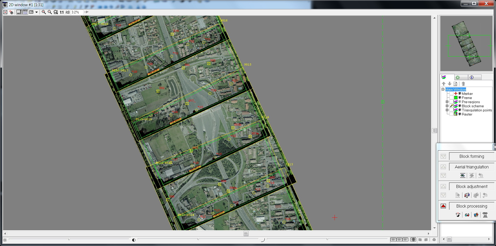
Task: Click the zoom to rectangle icon
Action: point(56,12)
